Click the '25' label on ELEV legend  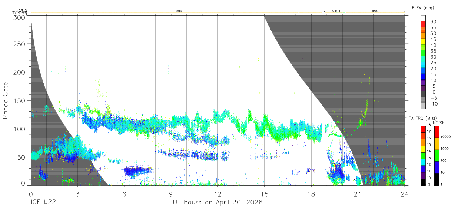433,63
